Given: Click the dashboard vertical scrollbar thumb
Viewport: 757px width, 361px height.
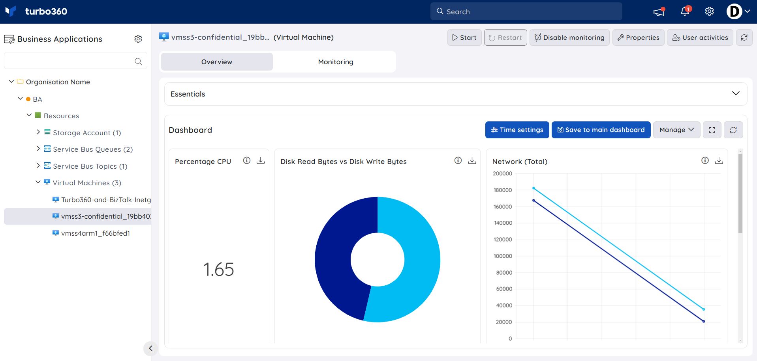Looking at the screenshot, I should click(740, 194).
